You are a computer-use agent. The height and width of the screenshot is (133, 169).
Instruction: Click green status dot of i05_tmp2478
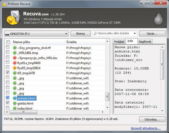pyautogui.click(x=15, y=73)
